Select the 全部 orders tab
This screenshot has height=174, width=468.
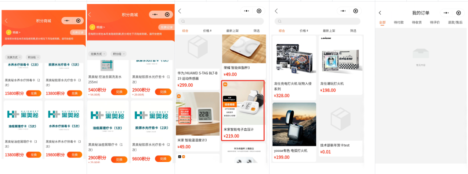coord(382,22)
